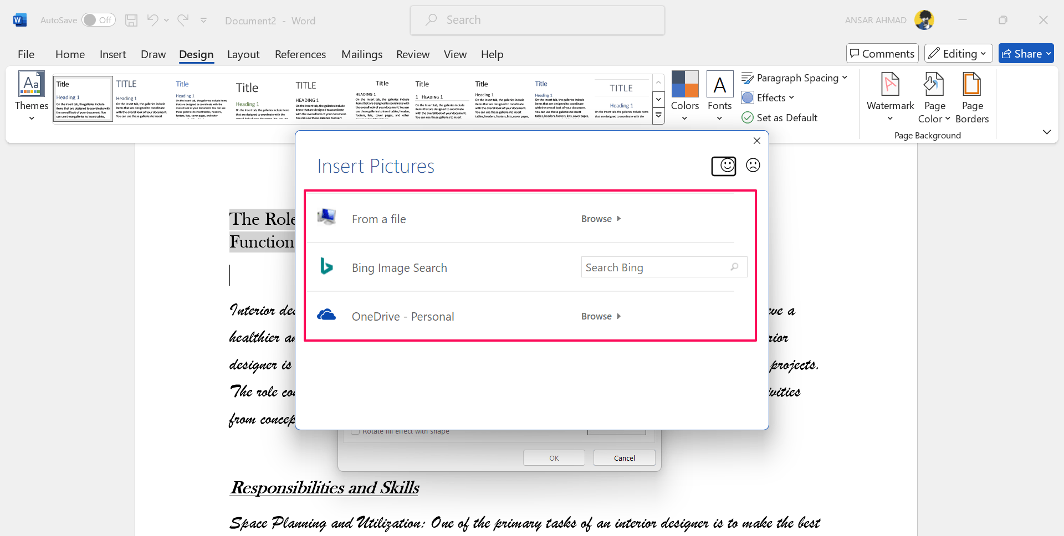The image size is (1064, 536).
Task: Switch to the Home tab
Action: [70, 54]
